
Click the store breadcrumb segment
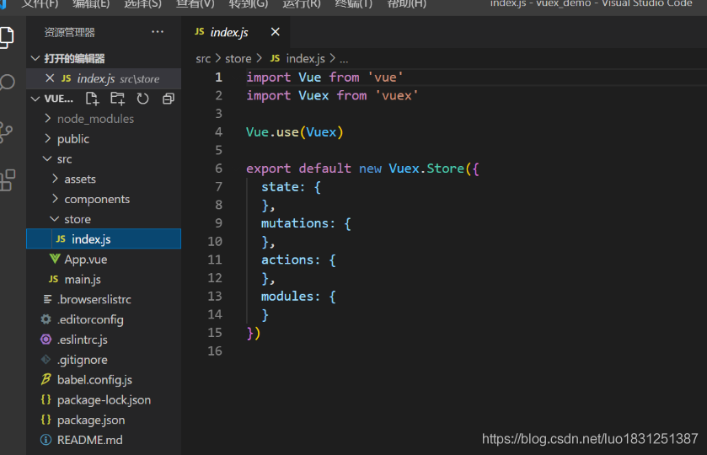pos(238,58)
